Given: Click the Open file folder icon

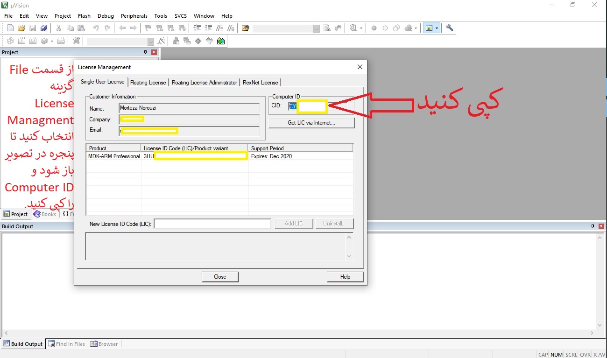Looking at the screenshot, I should [21, 28].
